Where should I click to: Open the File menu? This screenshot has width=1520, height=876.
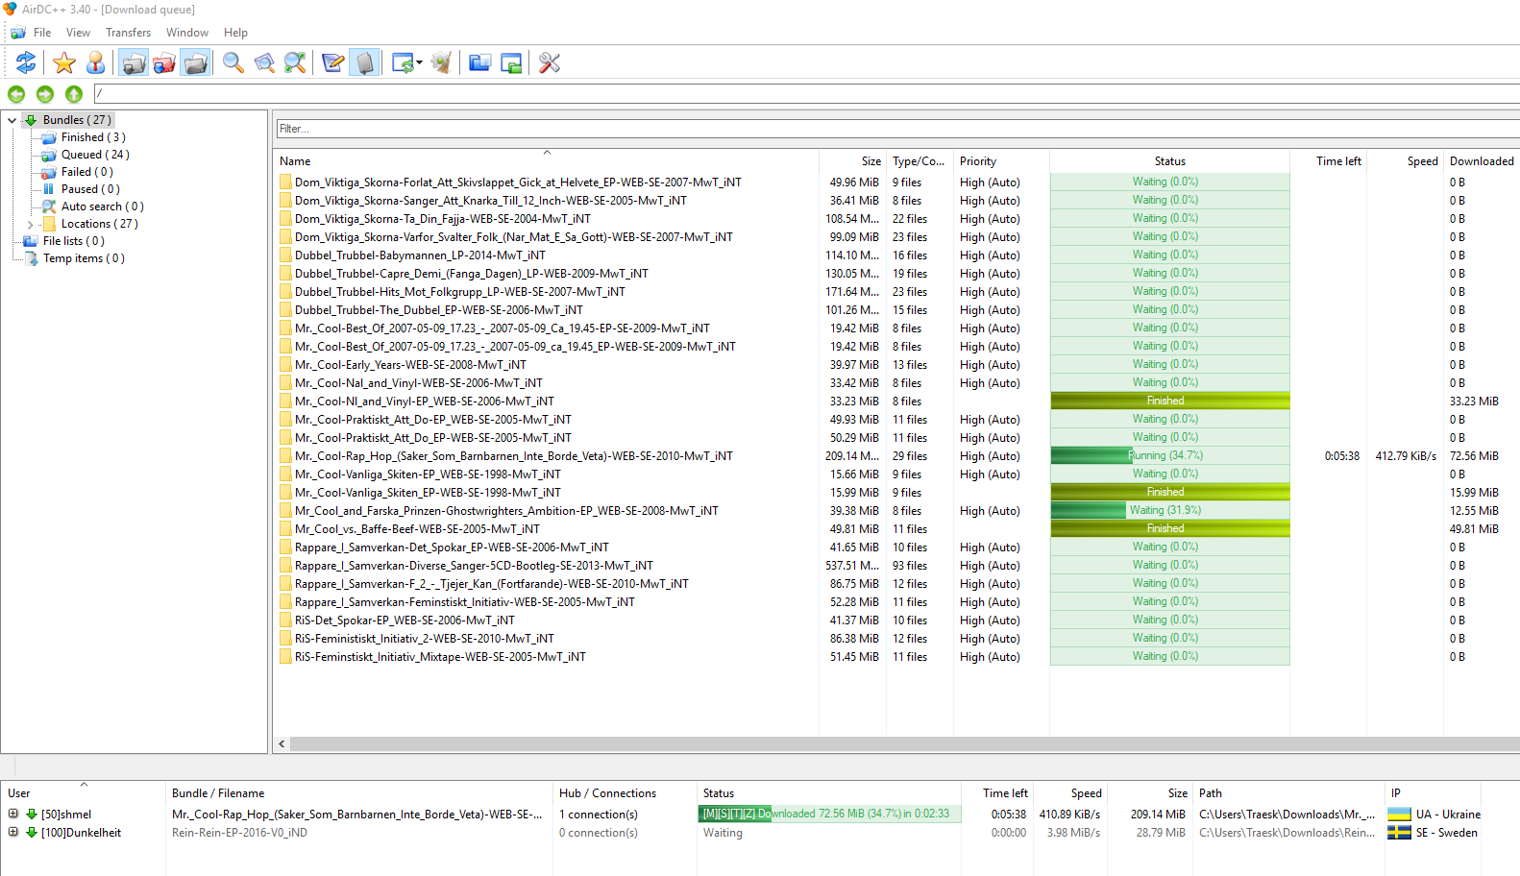coord(42,33)
